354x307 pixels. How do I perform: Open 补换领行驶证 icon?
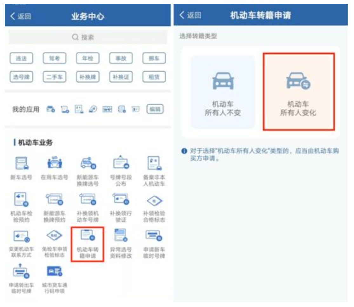(121, 207)
